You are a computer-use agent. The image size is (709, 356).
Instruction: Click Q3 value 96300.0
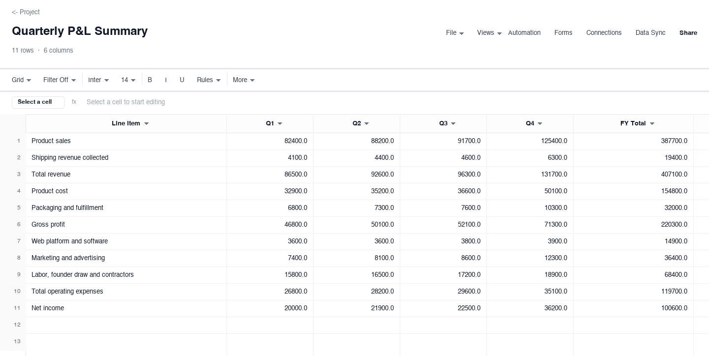click(x=443, y=175)
